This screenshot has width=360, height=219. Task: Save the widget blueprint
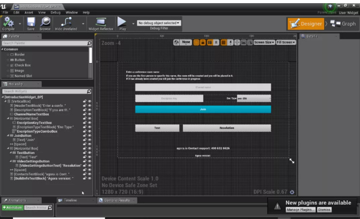(31, 22)
